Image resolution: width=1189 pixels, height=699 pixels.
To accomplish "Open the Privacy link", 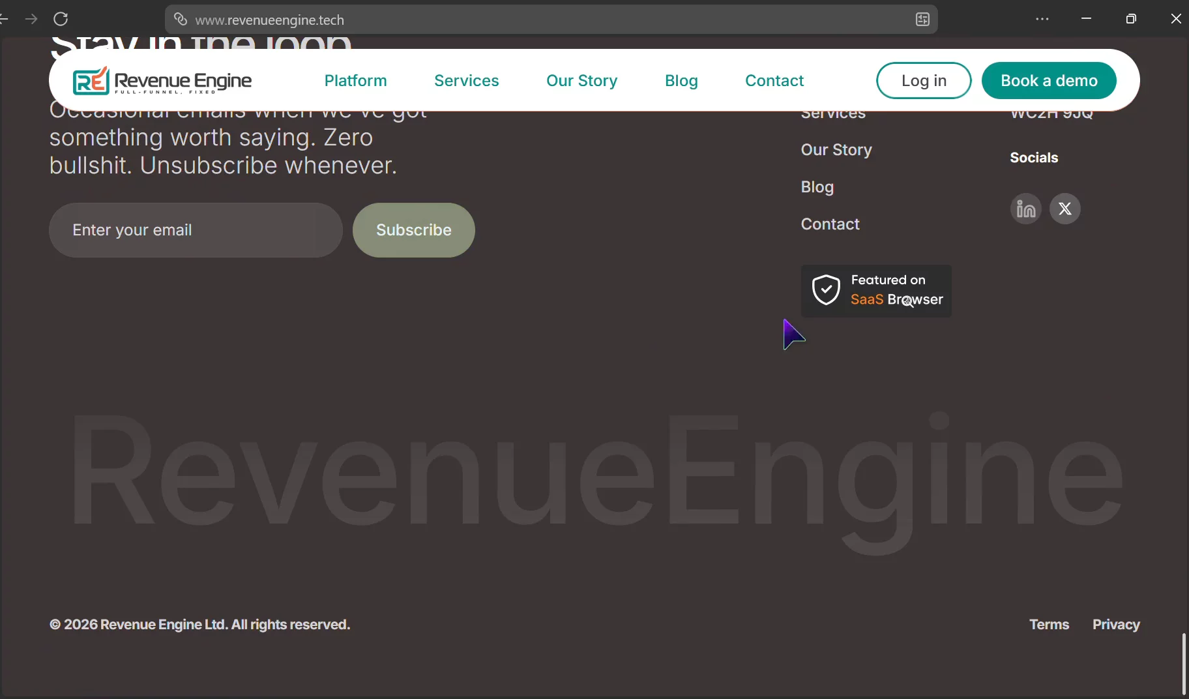I will point(1116,625).
